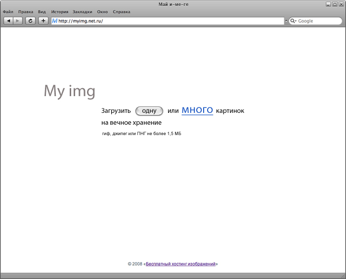Open the Правка menu
This screenshot has height=279, width=346.
[26, 11]
